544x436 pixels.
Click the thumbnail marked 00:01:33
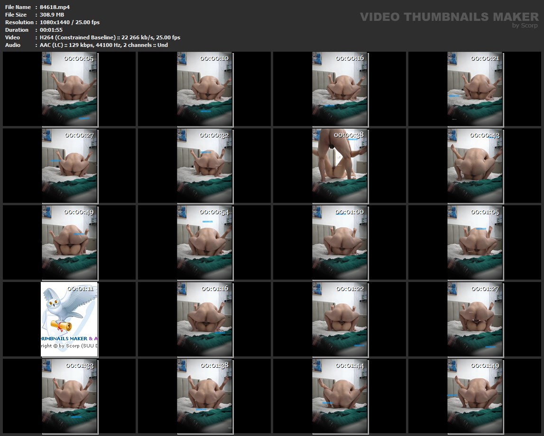(x=70, y=396)
